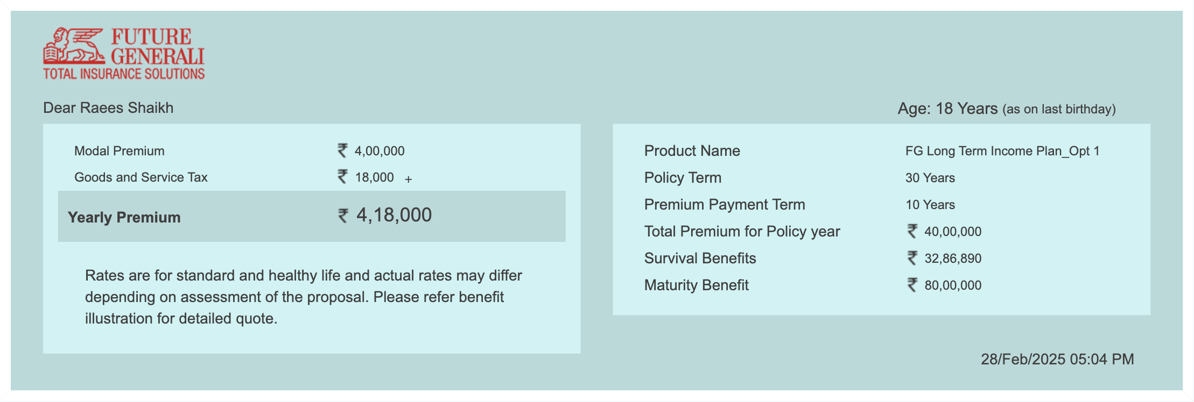
Task: Click the Maturity Benefit 80,00,000 amount
Action: [953, 285]
